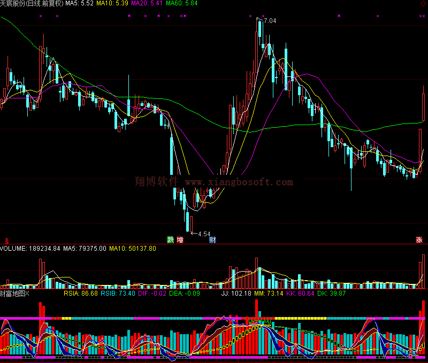This screenshot has height=363, width=428.
Task: Click the volume MA5: 79375.00 label
Action: coord(85,249)
